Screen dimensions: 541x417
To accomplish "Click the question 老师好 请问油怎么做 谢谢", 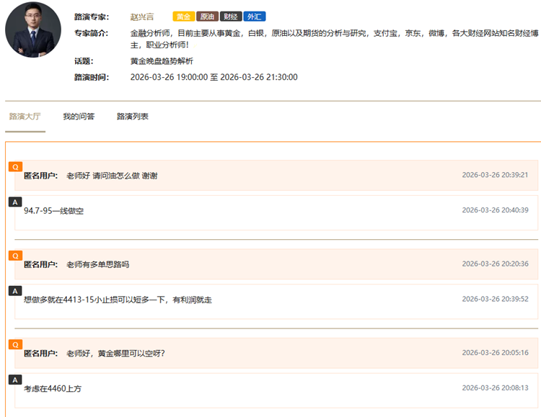I will tap(112, 176).
